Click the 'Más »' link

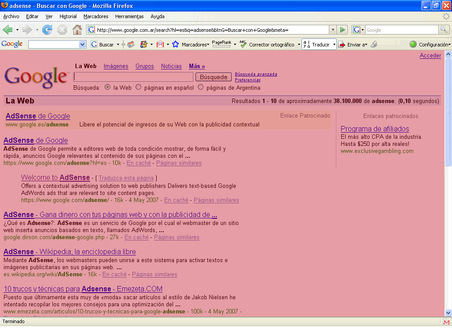pyautogui.click(x=197, y=66)
